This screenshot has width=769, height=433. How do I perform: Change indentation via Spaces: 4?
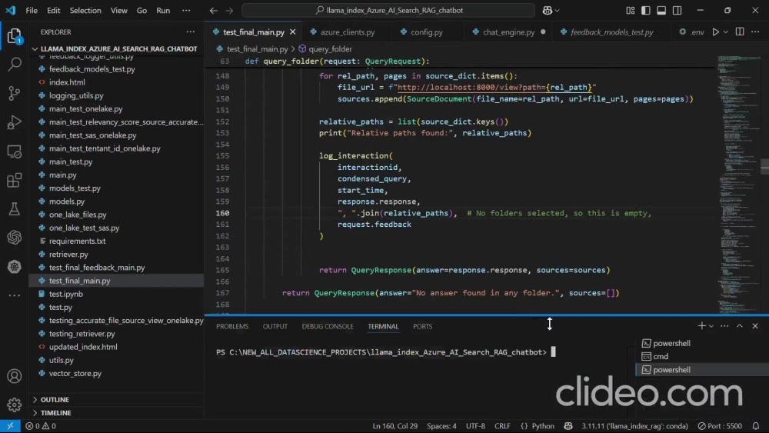441,425
